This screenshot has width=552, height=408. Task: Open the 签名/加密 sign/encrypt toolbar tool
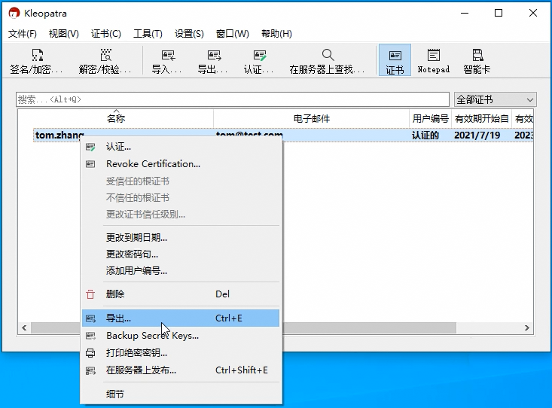pyautogui.click(x=36, y=61)
